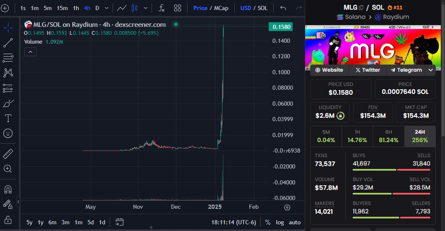The height and width of the screenshot is (231, 445).
Task: Select the trend line drawing tool
Action: click(x=8, y=43)
